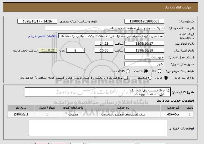Click service code cell ج-43-439
The image size is (204, 144).
point(173,114)
